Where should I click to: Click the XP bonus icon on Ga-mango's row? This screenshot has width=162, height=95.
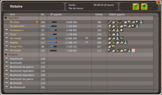pos(87,38)
